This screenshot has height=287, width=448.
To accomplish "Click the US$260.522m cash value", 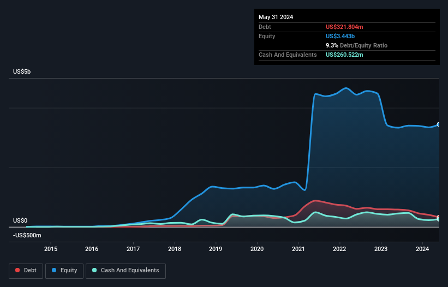I will 344,55.
